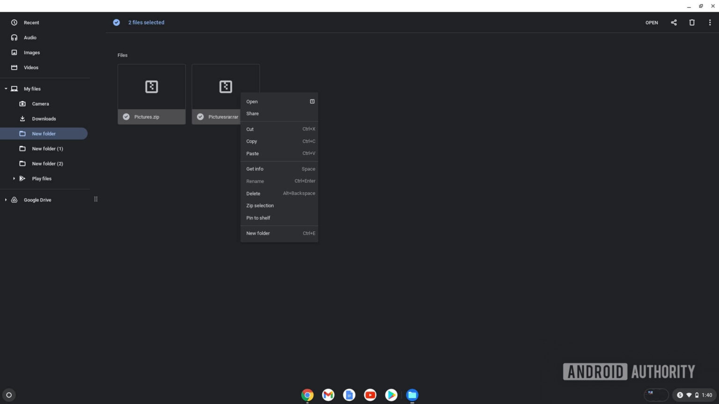719x404 pixels.
Task: Expand Google Drive in the sidebar
Action: tap(6, 200)
